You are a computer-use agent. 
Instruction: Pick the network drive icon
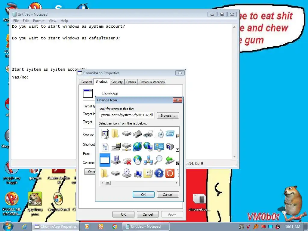(x=127, y=147)
